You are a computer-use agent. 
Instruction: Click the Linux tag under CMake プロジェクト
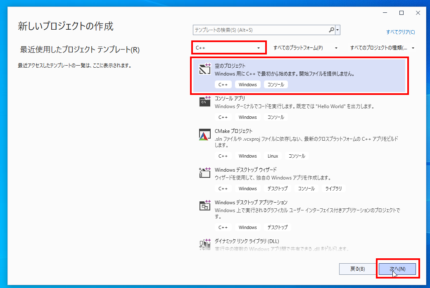tap(273, 156)
